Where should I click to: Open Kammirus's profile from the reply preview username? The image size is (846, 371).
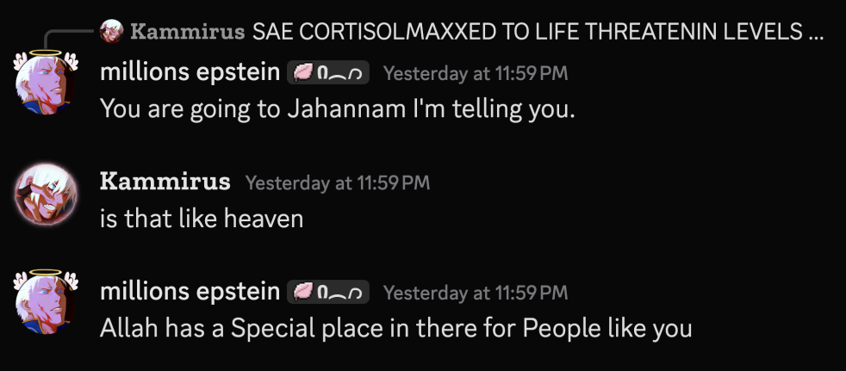(x=187, y=33)
